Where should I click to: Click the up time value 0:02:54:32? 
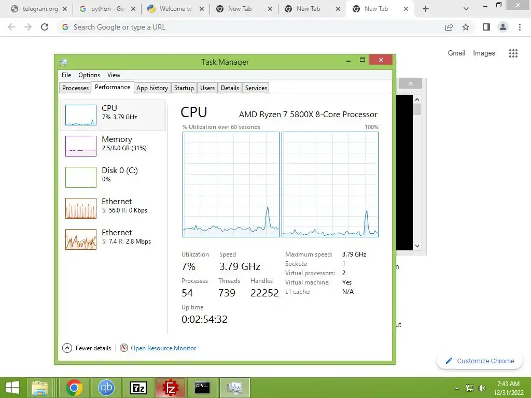[204, 319]
